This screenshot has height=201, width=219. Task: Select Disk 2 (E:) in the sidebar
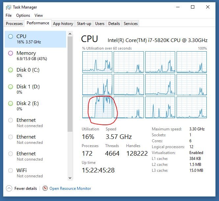point(35,106)
